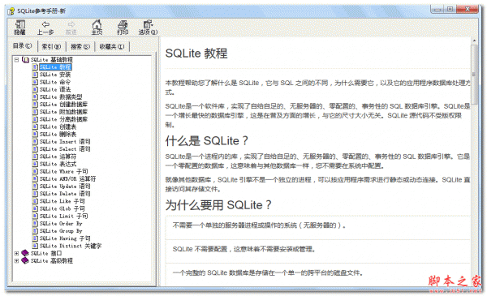Click the content pane scroll-up arrow

474,41
